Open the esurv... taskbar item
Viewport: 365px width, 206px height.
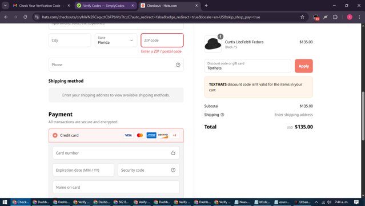pyautogui.click(x=282, y=202)
